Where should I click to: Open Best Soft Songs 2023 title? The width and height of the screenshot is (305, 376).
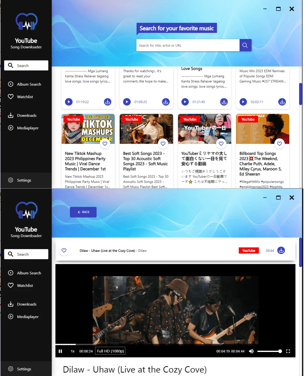tap(145, 161)
